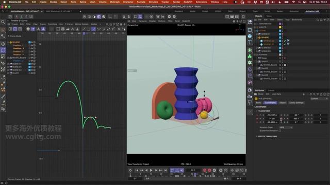
Task: Click the ORNAMENTS purple layer colour swatch
Action: point(280,24)
